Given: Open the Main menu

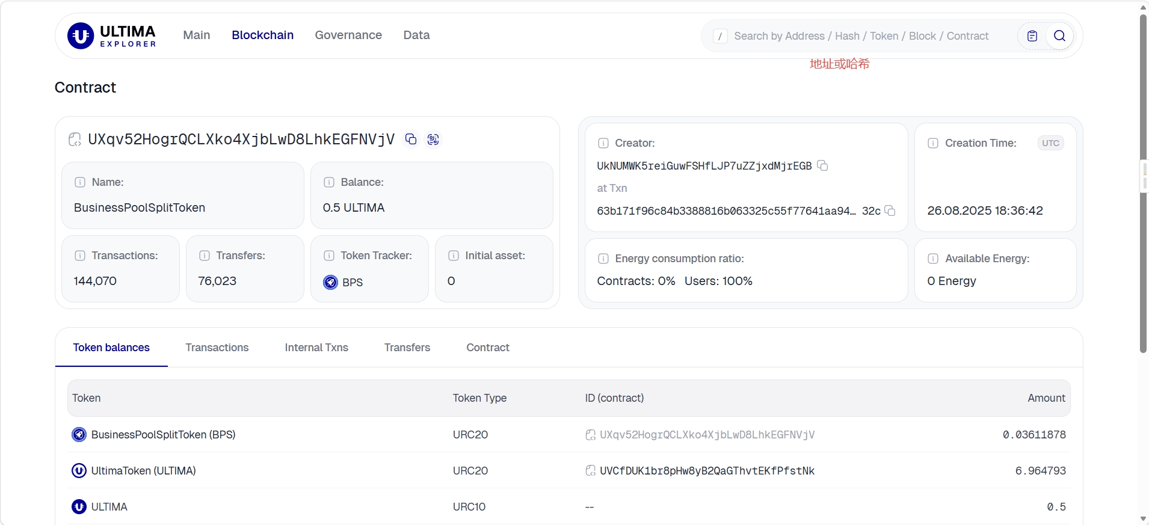Looking at the screenshot, I should click(197, 35).
